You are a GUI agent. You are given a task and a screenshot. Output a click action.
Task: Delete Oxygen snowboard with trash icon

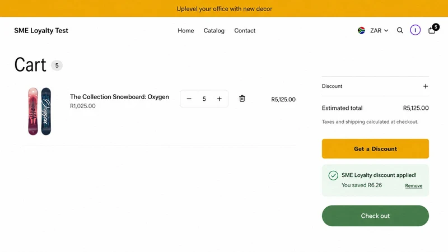point(242,99)
